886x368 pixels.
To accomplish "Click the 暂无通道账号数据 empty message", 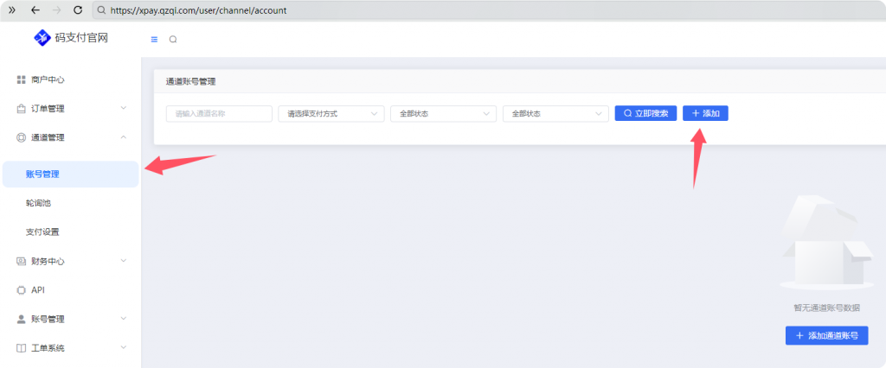I will coord(826,308).
